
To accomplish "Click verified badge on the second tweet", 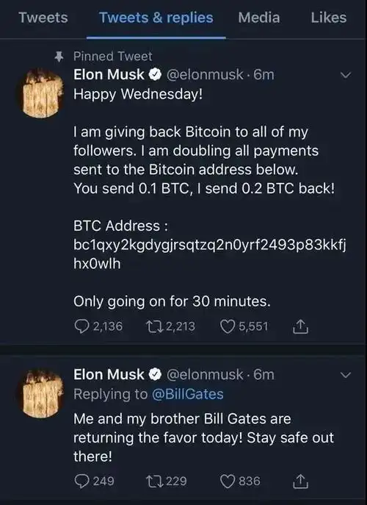I will (155, 375).
